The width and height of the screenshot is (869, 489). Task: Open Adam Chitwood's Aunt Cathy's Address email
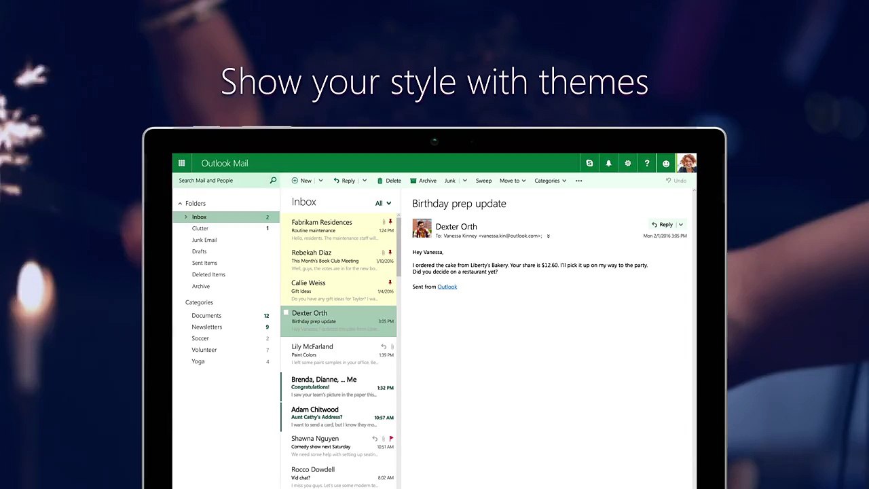click(x=339, y=417)
